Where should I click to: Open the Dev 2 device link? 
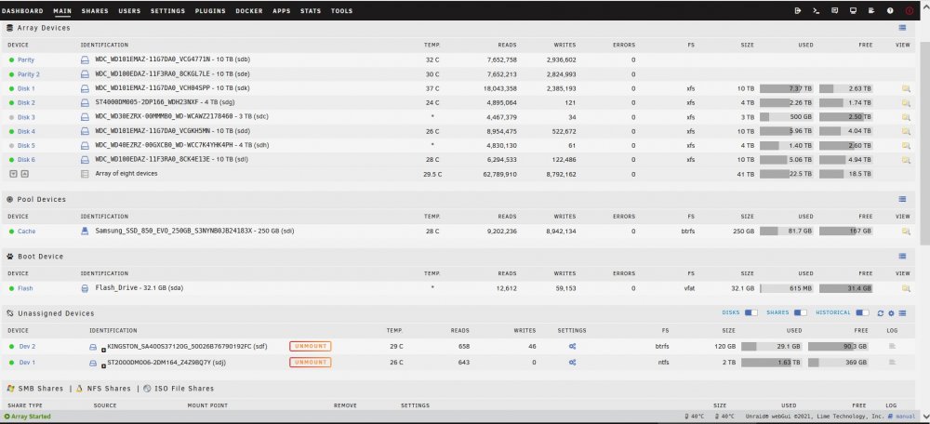click(27, 346)
